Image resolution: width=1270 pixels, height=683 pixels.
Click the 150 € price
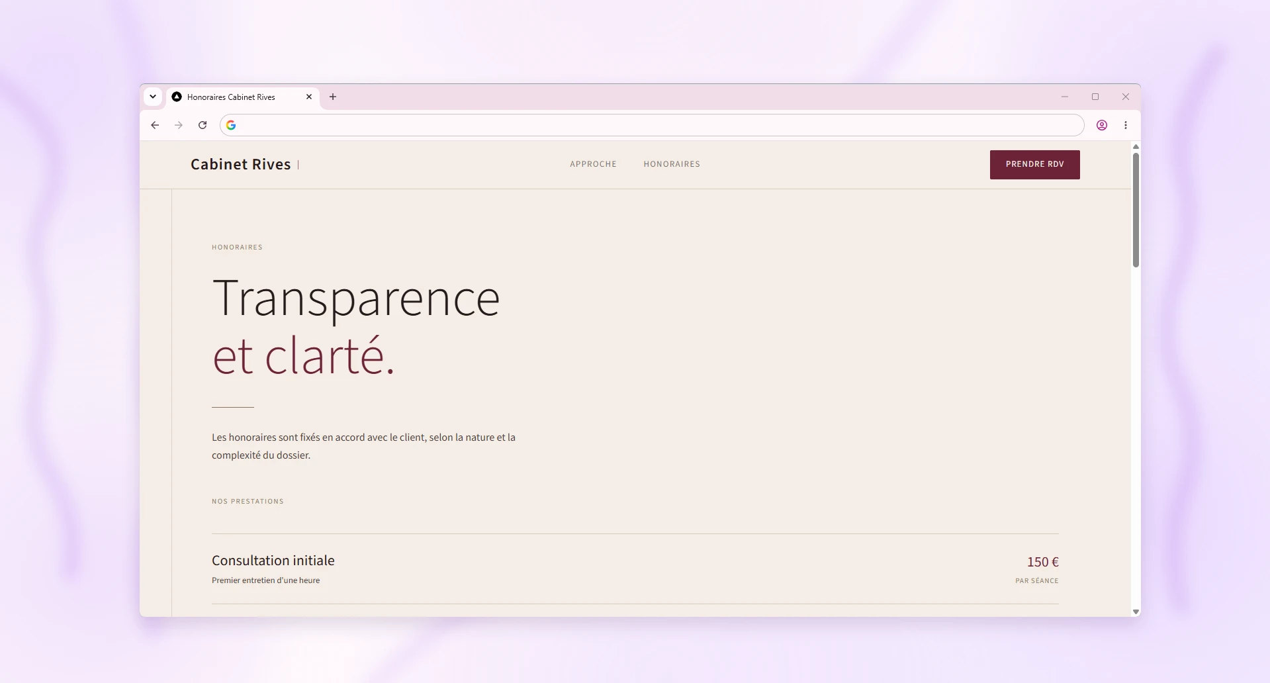1043,562
